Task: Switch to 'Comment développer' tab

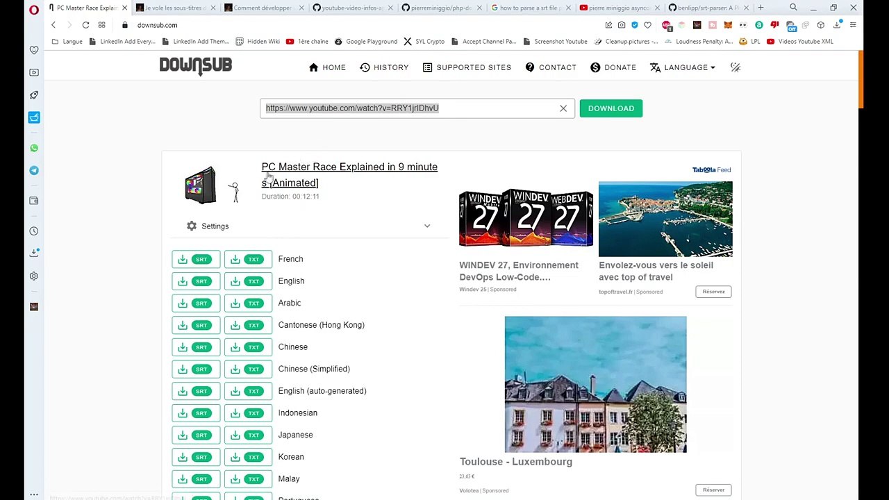Action: [x=265, y=8]
